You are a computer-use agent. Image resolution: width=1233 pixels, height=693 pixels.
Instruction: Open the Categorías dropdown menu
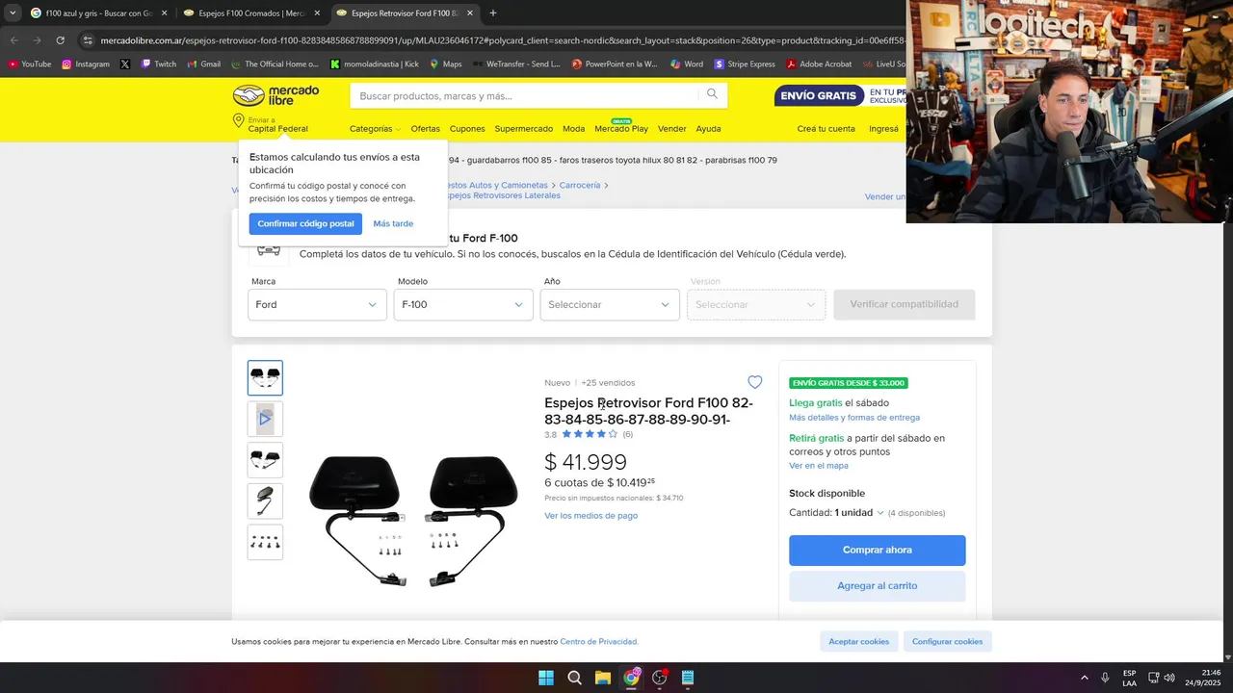point(375,129)
